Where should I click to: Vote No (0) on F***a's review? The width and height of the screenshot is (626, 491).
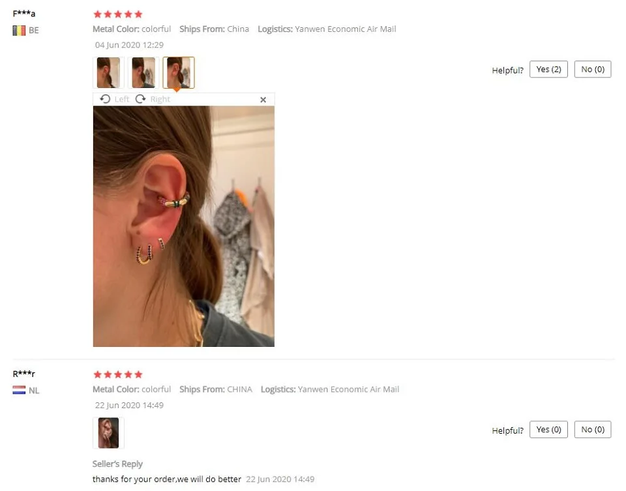[x=593, y=70]
